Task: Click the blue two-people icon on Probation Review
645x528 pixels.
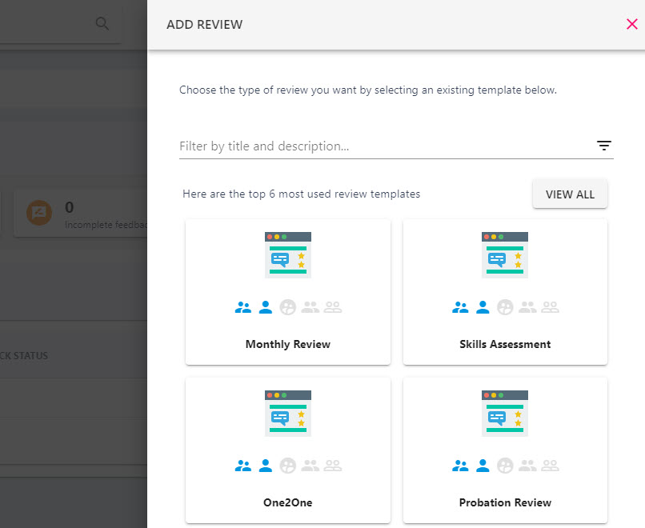Action: click(x=460, y=466)
